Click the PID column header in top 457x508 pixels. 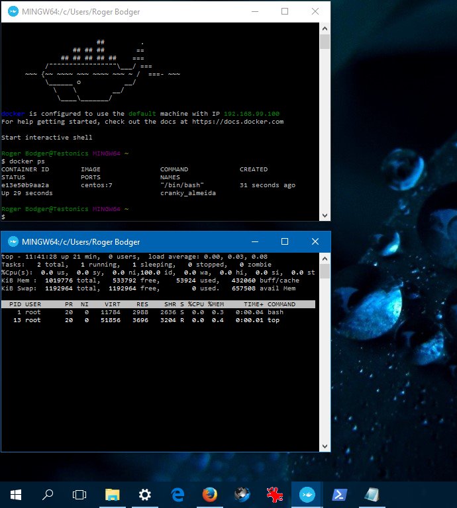coord(15,304)
